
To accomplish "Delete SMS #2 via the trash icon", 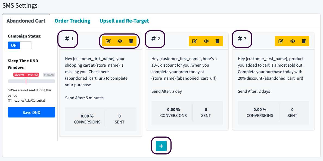I will coord(217,41).
